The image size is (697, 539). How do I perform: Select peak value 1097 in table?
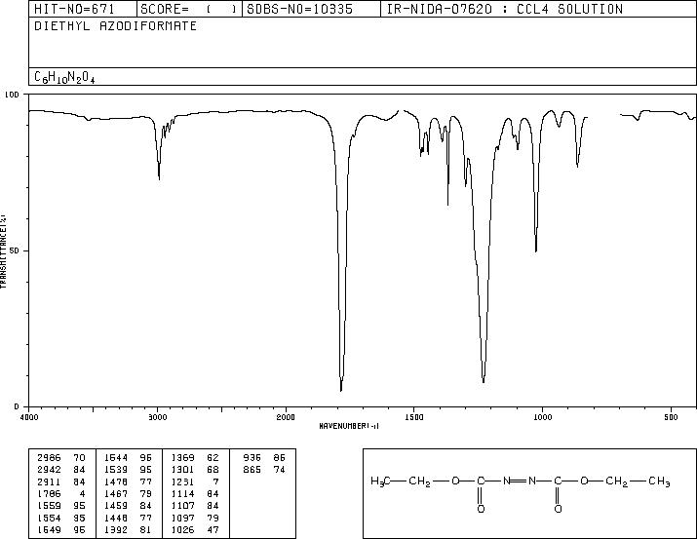(182, 518)
